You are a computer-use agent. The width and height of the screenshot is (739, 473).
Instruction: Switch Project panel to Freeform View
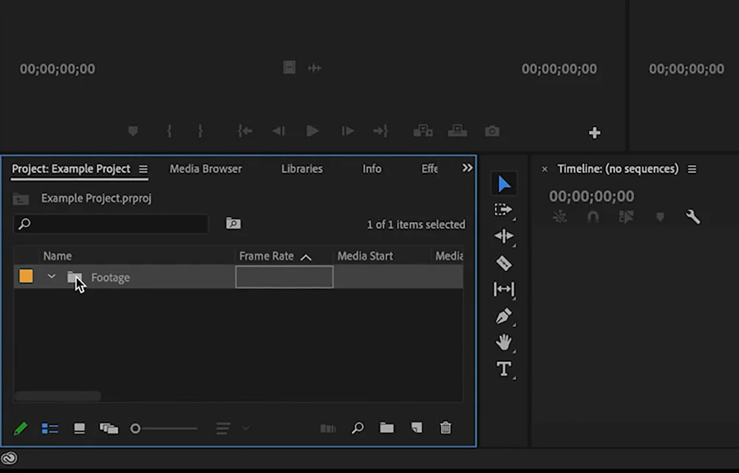[109, 428]
